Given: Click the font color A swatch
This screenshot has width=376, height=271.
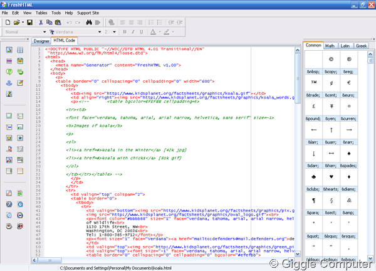Looking at the screenshot, I should point(153,32).
